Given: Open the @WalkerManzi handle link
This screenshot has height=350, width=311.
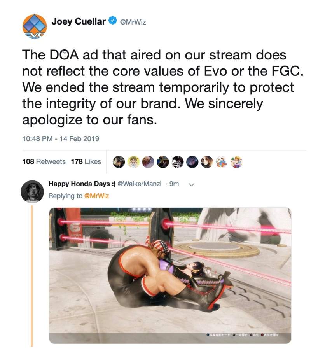Looking at the screenshot, I should coord(139,184).
